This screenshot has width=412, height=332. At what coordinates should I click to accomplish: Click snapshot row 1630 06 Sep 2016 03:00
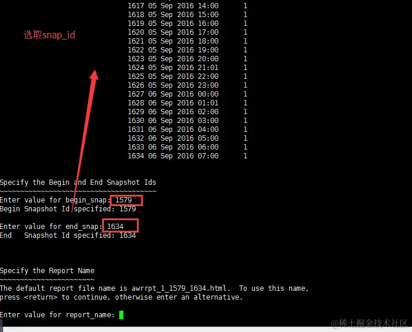(x=187, y=121)
